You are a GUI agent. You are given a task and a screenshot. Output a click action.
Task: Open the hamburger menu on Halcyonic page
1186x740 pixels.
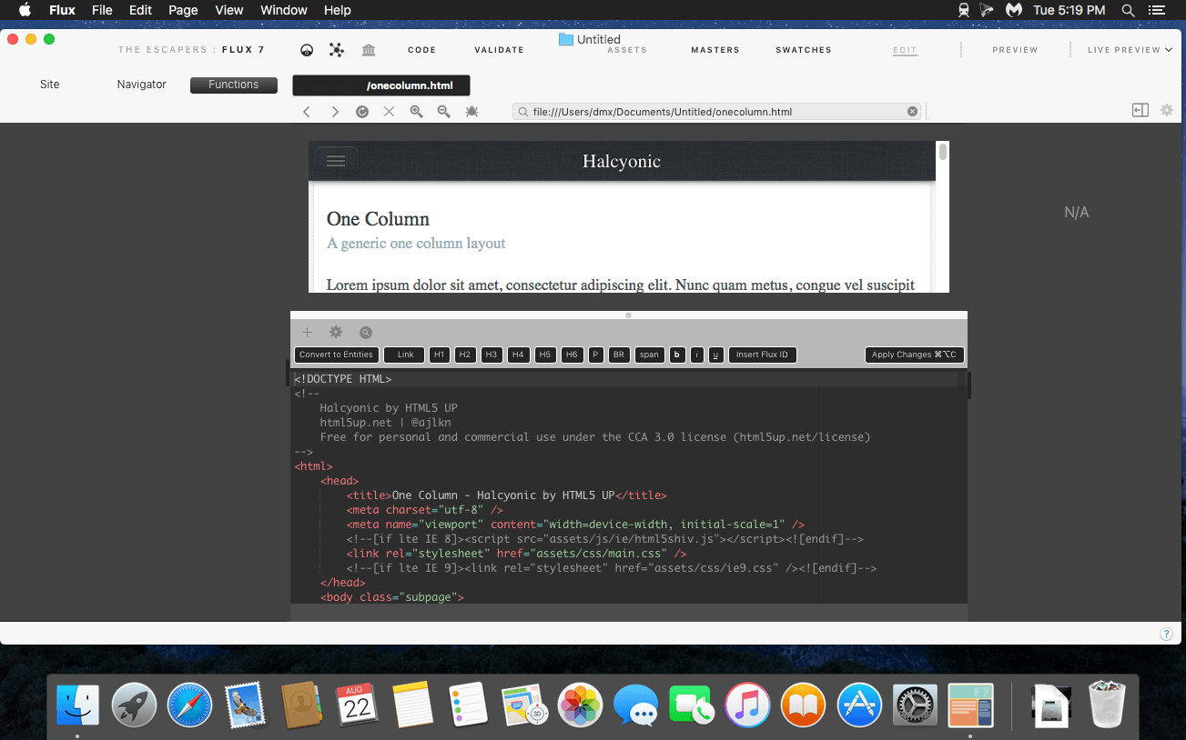(x=336, y=161)
